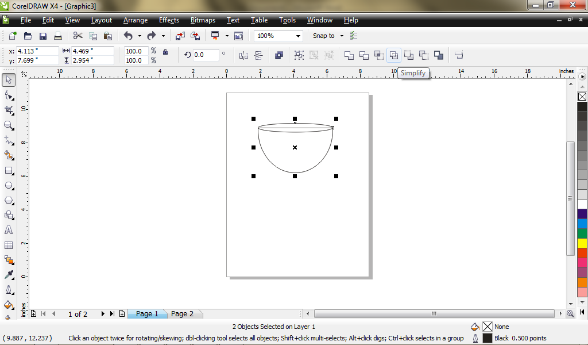This screenshot has width=588, height=345.
Task: Click the Paste icon
Action: [x=107, y=36]
